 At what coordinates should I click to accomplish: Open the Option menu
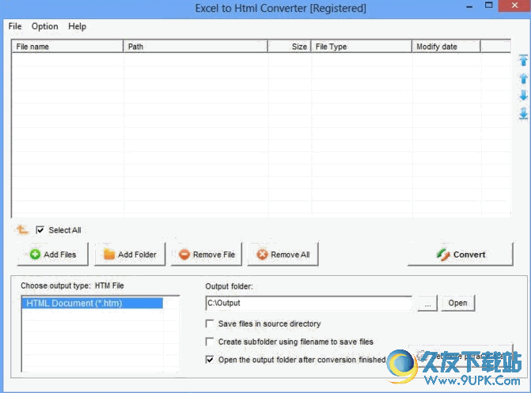point(44,26)
